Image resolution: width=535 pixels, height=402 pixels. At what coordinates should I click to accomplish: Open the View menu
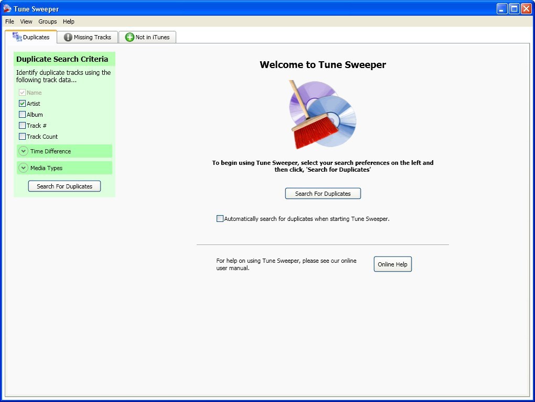(x=26, y=21)
